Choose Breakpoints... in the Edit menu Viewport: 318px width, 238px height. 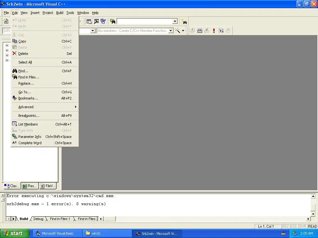click(x=45, y=116)
